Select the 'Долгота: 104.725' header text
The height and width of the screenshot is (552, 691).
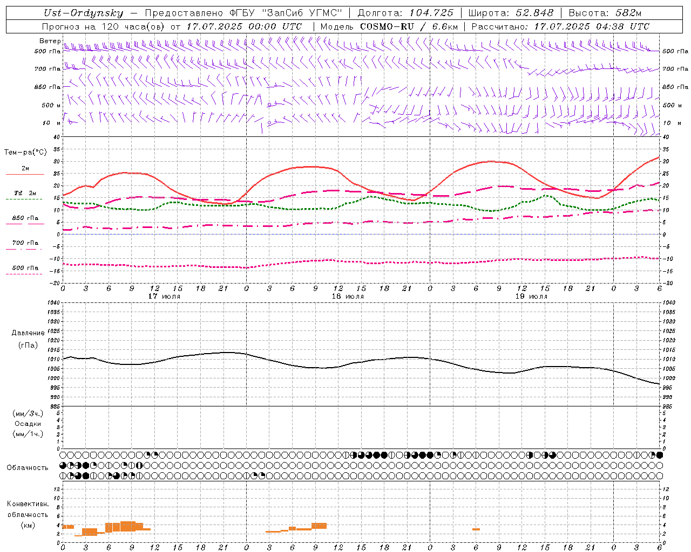pos(405,13)
